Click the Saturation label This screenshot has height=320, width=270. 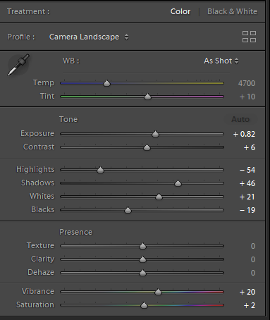(35, 304)
